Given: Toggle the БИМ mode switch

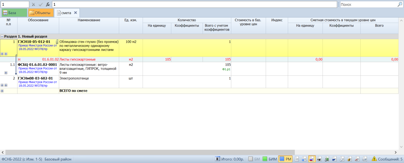Looking at the screenshot, I should coord(270,159).
